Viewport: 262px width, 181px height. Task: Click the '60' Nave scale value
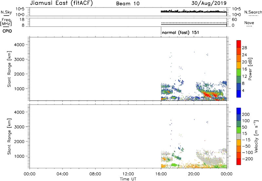pos(234,20)
